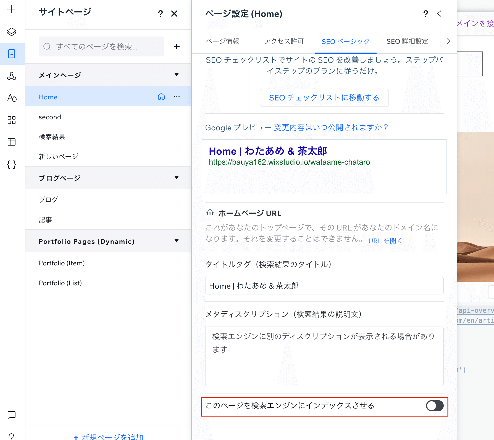
Task: Open the アクセス許可 tab
Action: 284,42
